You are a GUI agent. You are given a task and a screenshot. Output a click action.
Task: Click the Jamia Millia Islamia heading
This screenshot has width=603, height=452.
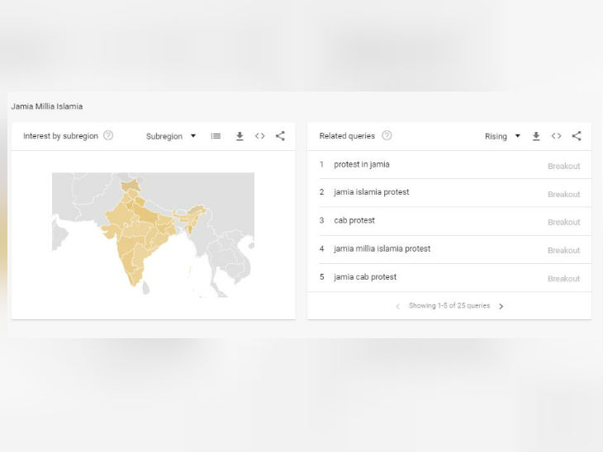point(47,106)
